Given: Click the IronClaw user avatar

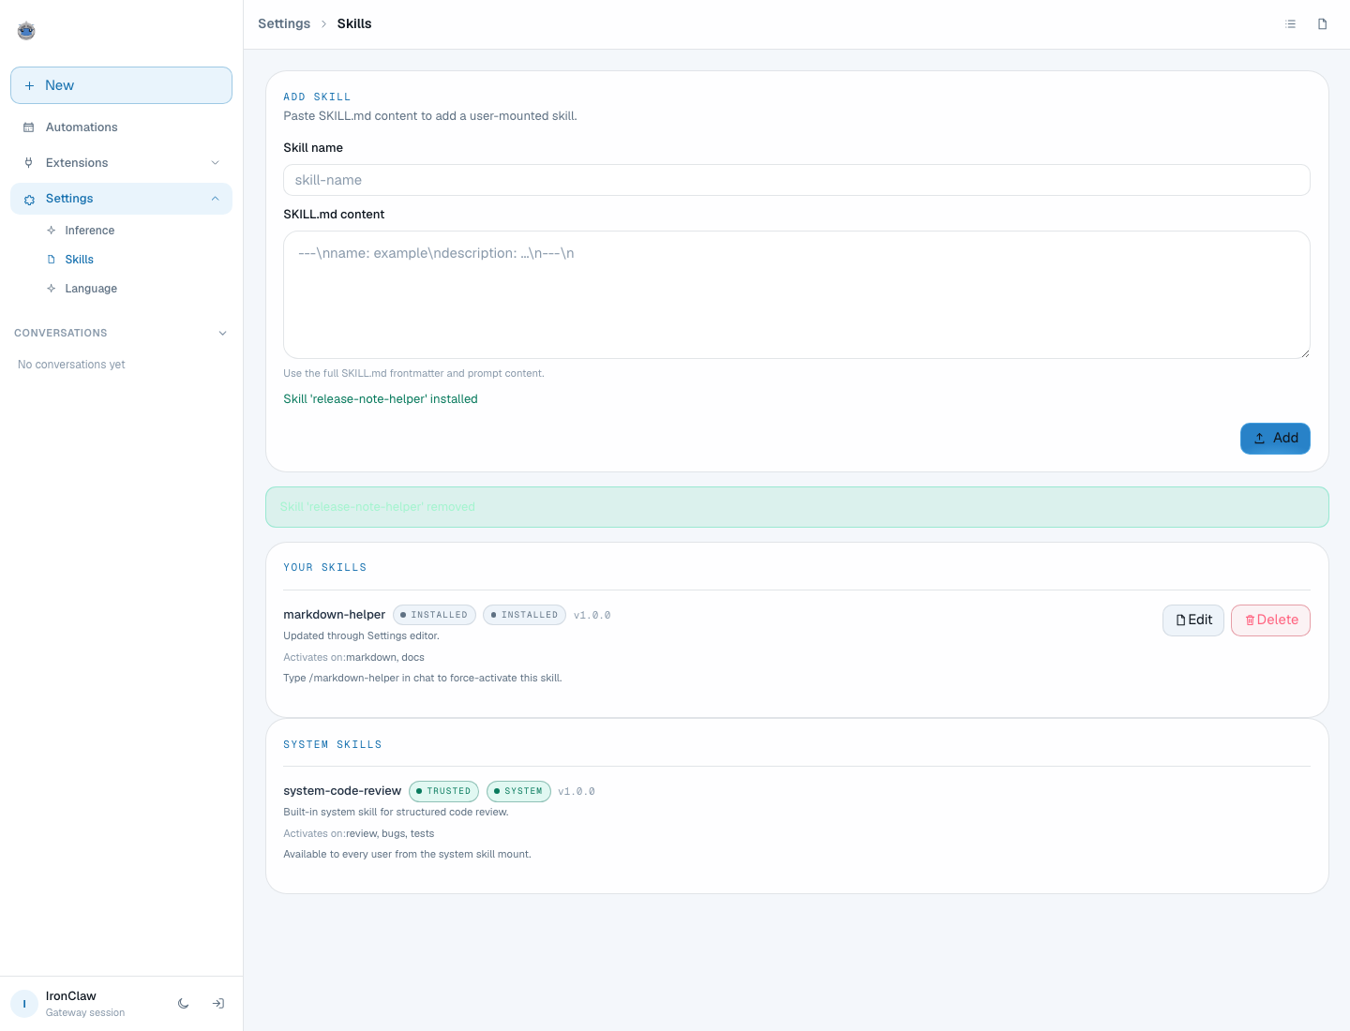Looking at the screenshot, I should click(x=24, y=1004).
